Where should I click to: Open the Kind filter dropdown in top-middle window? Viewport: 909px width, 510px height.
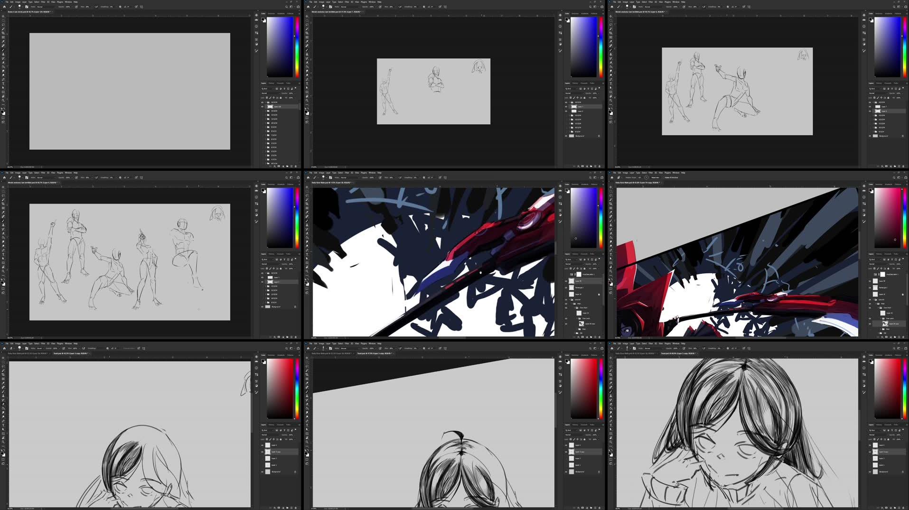click(x=571, y=89)
